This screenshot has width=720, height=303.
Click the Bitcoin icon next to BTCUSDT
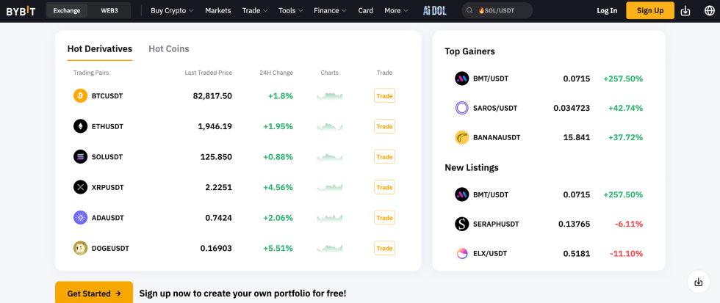tap(80, 96)
